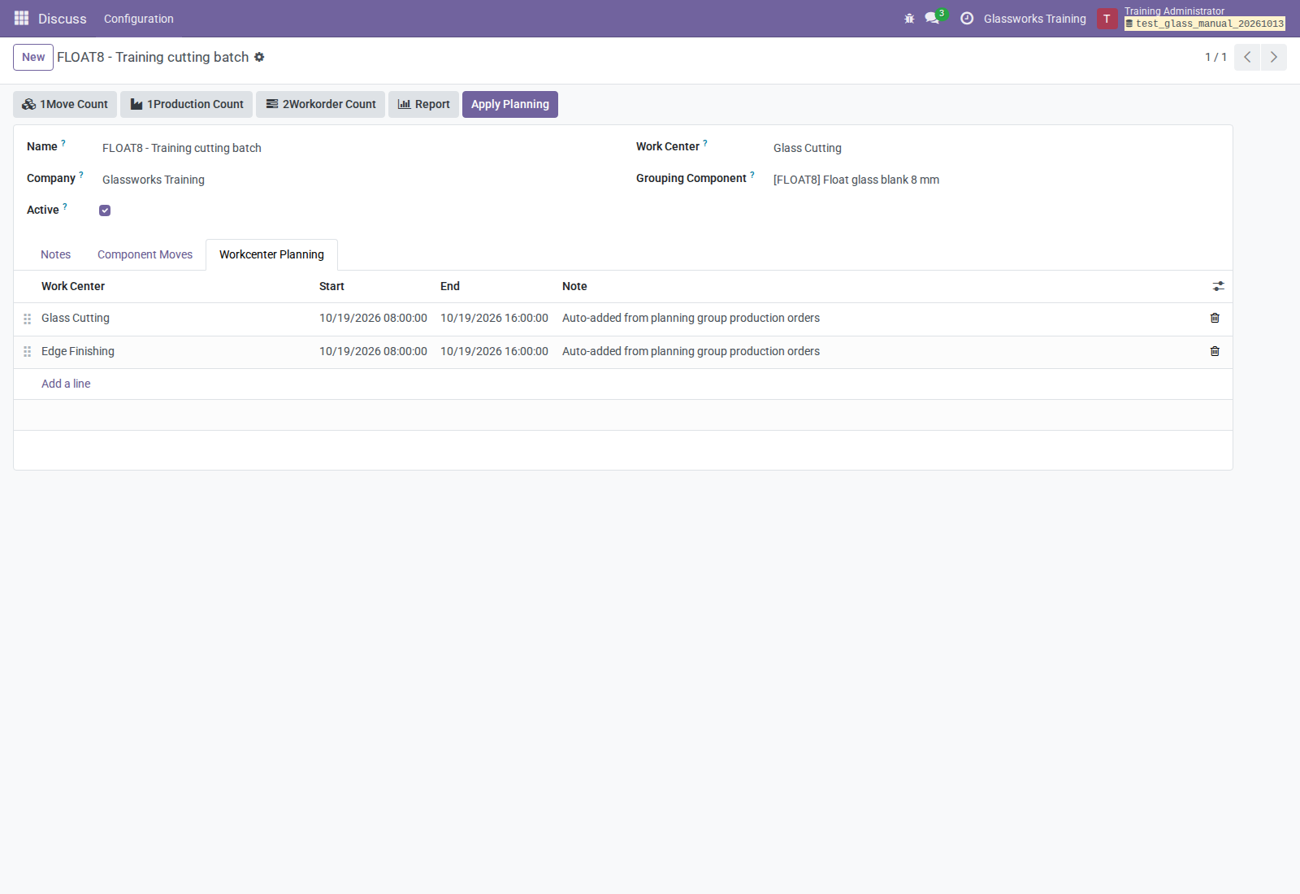This screenshot has height=894, width=1300.
Task: Click the gear actions icon beside title
Action: (x=259, y=57)
